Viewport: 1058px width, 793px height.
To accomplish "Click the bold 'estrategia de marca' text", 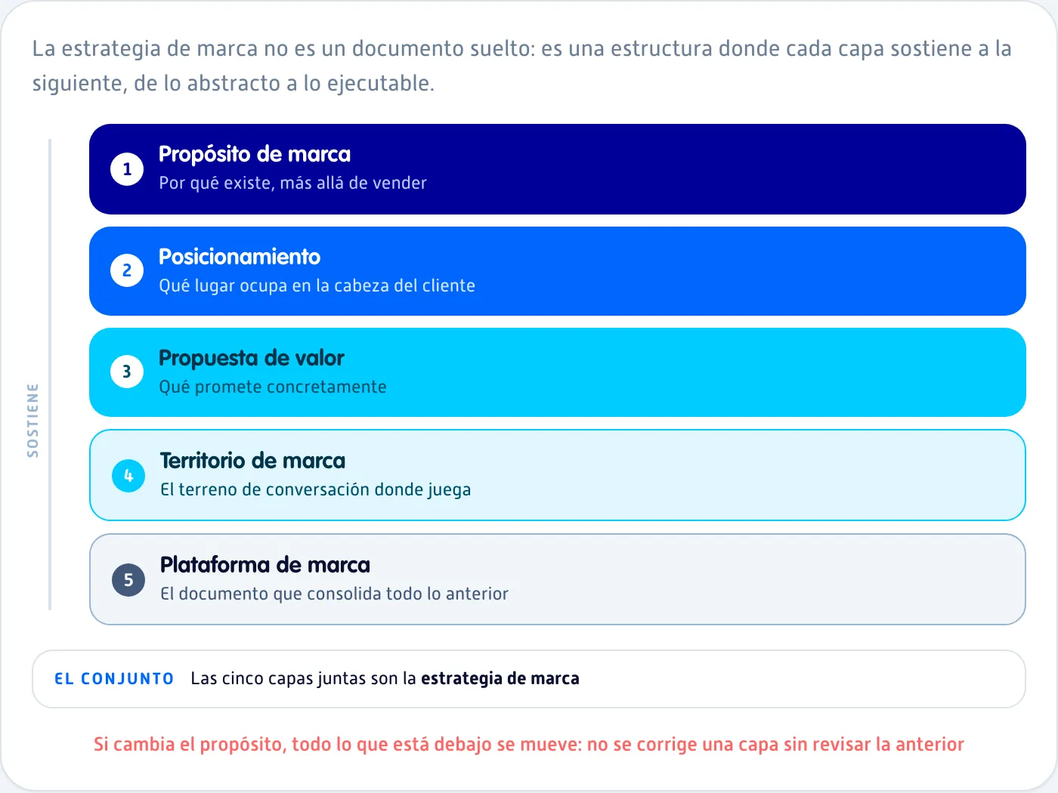I will pyautogui.click(x=500, y=678).
